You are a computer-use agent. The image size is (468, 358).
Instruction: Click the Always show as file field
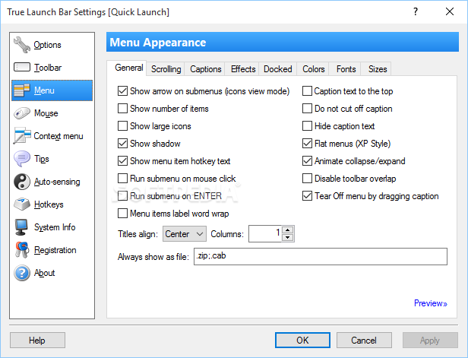(x=321, y=256)
